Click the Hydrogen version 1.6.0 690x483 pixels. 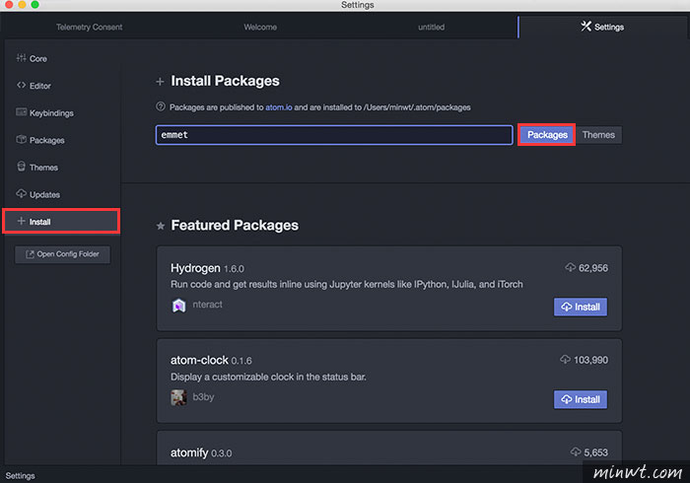coord(234,269)
